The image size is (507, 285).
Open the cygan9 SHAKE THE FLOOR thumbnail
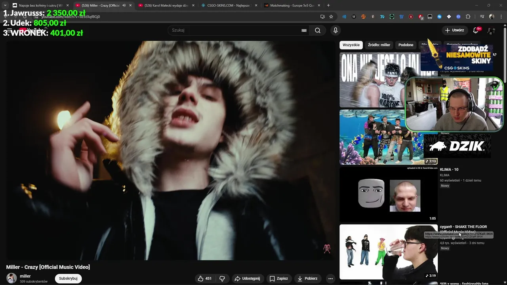tap(389, 252)
